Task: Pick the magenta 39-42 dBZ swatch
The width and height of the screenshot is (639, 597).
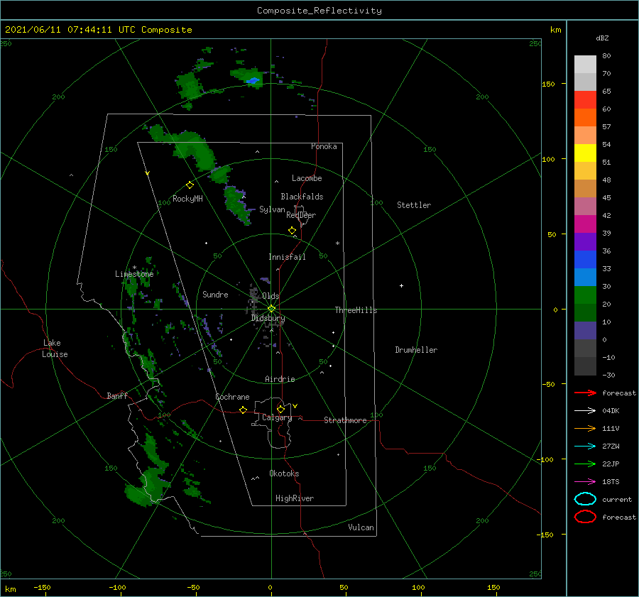Action: pos(585,224)
